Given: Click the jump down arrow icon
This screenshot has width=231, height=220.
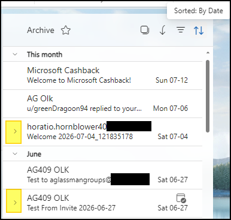Looking at the screenshot, I should (x=163, y=30).
